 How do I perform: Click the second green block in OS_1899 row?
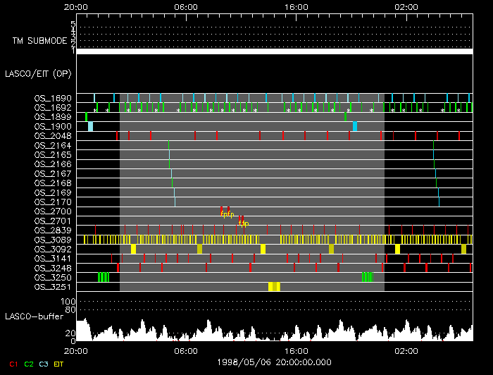(346, 117)
